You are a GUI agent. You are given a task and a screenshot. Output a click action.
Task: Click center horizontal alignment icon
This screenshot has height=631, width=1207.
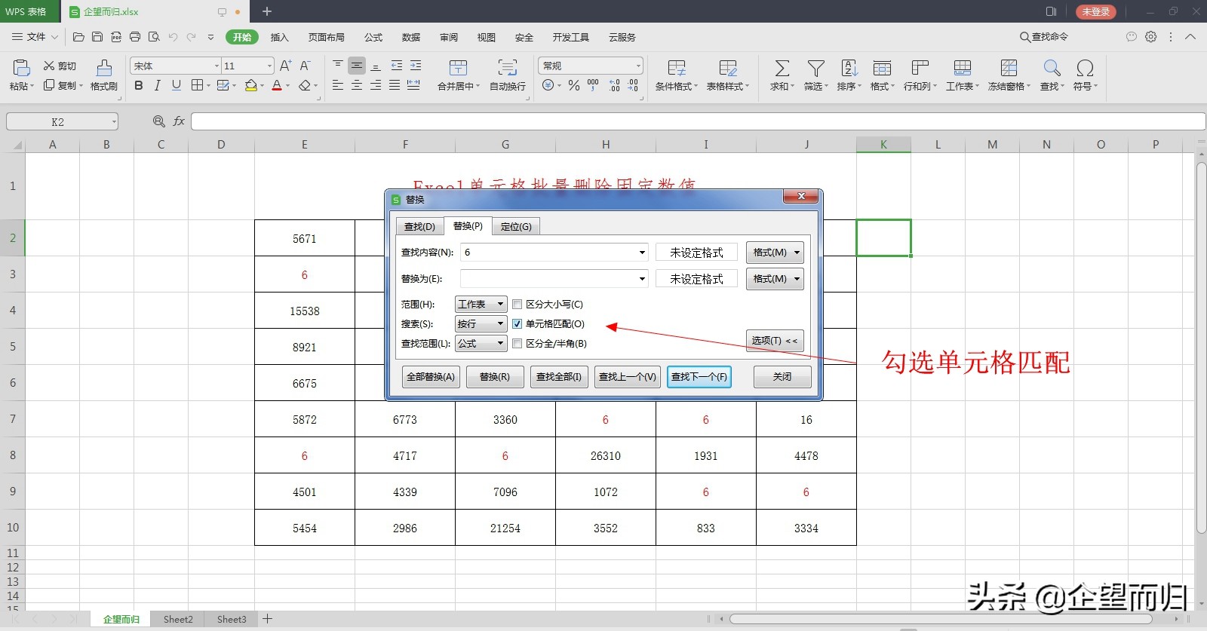coord(357,85)
